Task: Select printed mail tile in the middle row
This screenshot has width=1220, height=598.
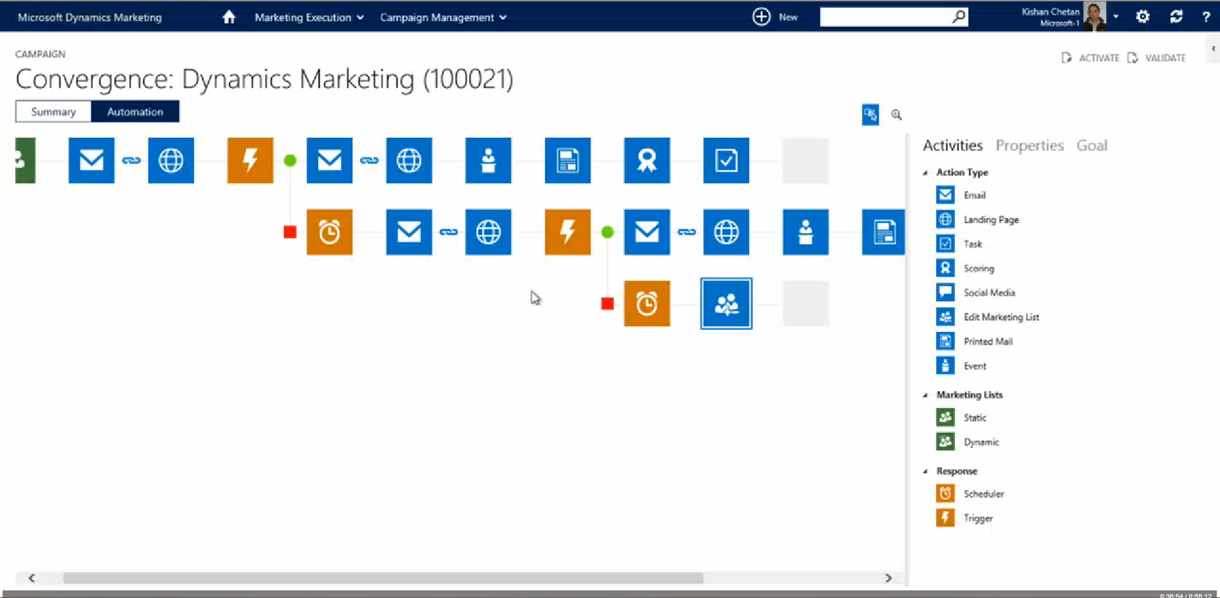Action: click(884, 232)
